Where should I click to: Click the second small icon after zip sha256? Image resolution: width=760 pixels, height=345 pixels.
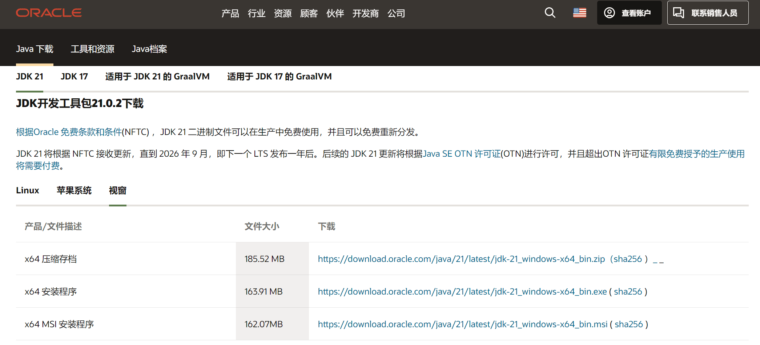662,262
